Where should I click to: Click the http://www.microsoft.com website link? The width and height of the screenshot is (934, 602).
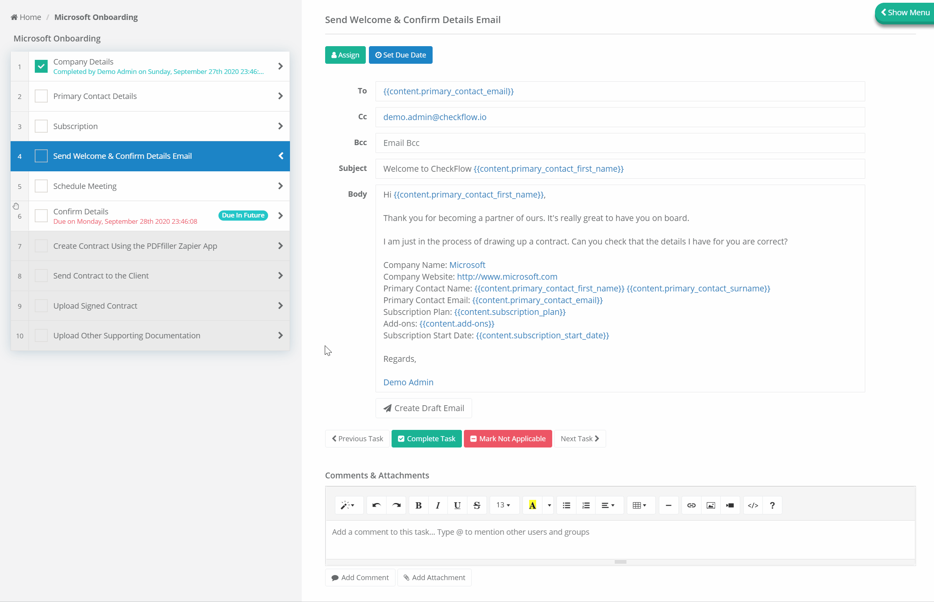coord(507,276)
